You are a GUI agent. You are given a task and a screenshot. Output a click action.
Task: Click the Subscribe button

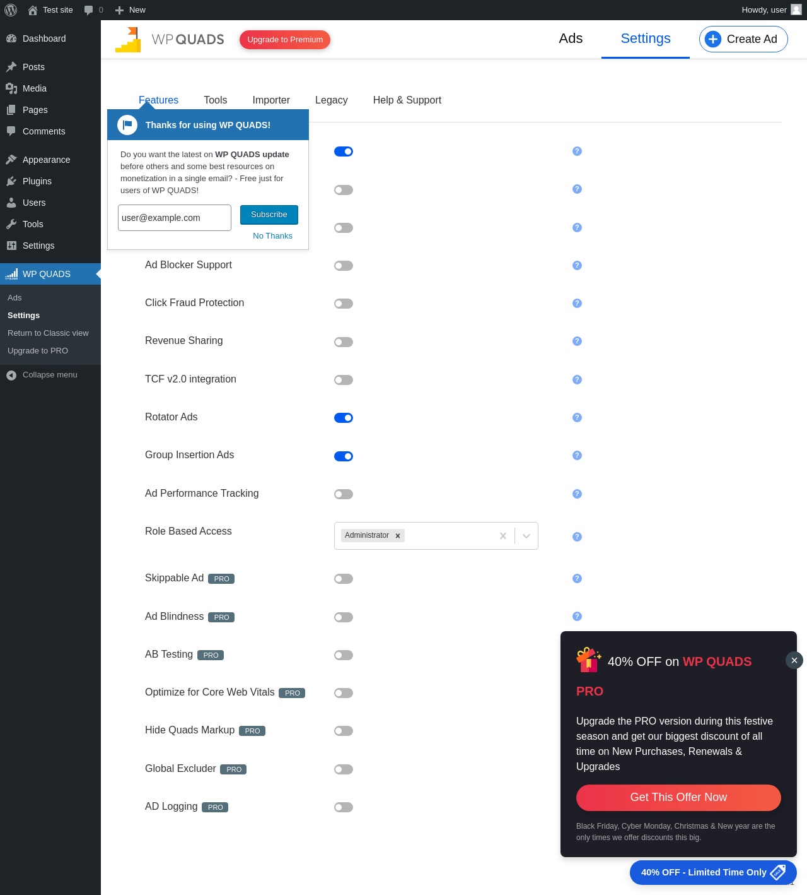269,215
